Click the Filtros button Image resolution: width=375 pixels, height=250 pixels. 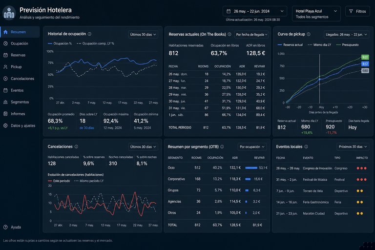pos(357,11)
